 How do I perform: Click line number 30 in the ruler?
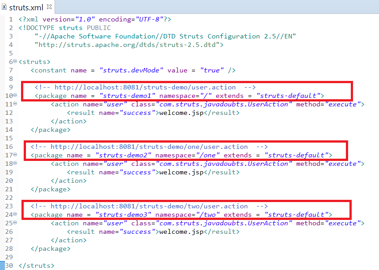click(x=10, y=265)
